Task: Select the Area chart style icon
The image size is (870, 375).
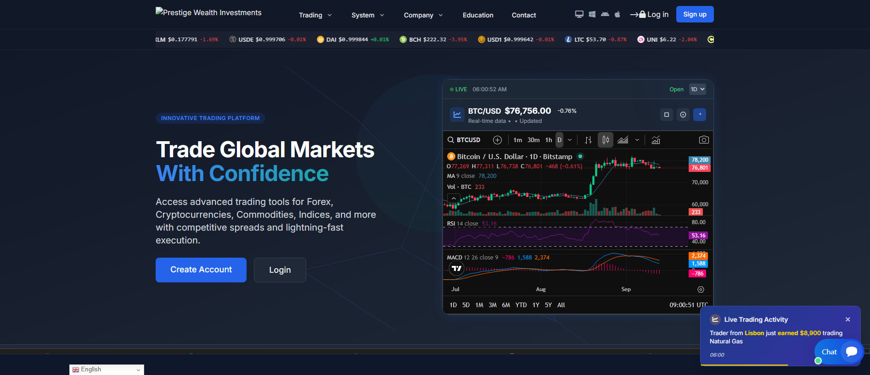Action: point(623,140)
